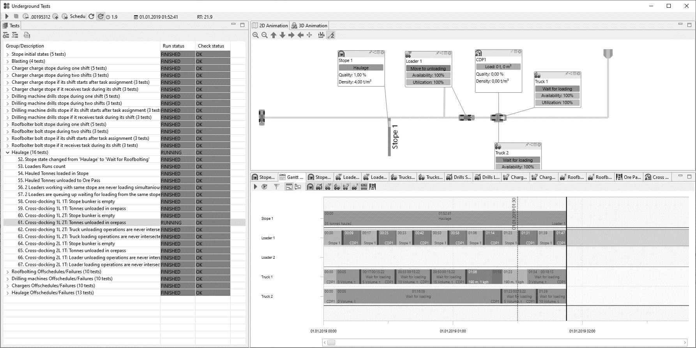
Task: Toggle the Gantt label display button
Action: pyautogui.click(x=289, y=187)
